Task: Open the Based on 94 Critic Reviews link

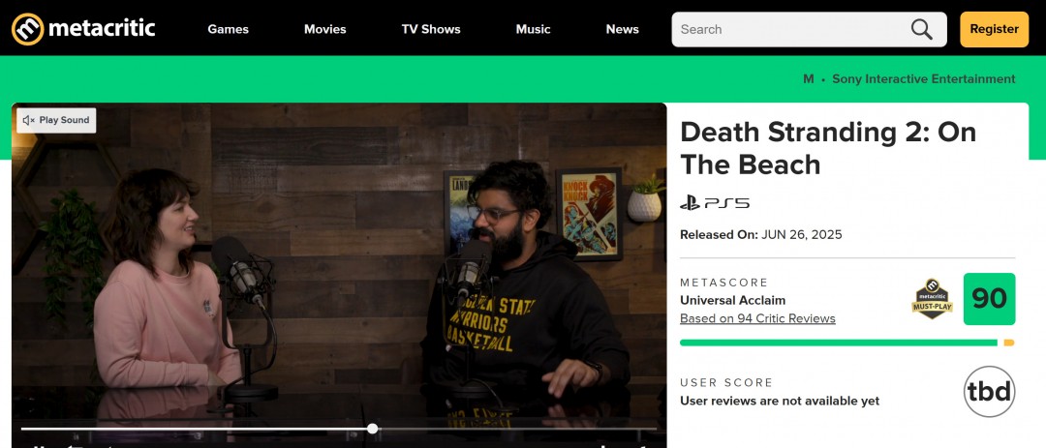Action: click(x=757, y=318)
